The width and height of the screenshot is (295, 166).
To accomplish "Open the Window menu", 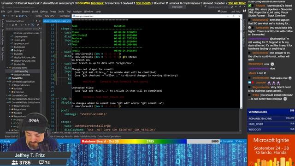I will (x=88, y=12).
